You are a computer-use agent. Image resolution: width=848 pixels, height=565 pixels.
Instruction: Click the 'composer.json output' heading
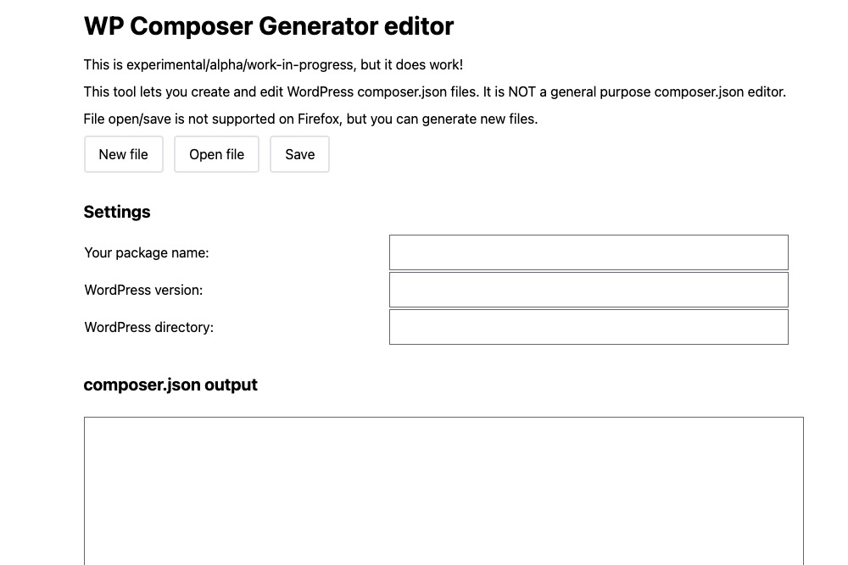coord(170,385)
